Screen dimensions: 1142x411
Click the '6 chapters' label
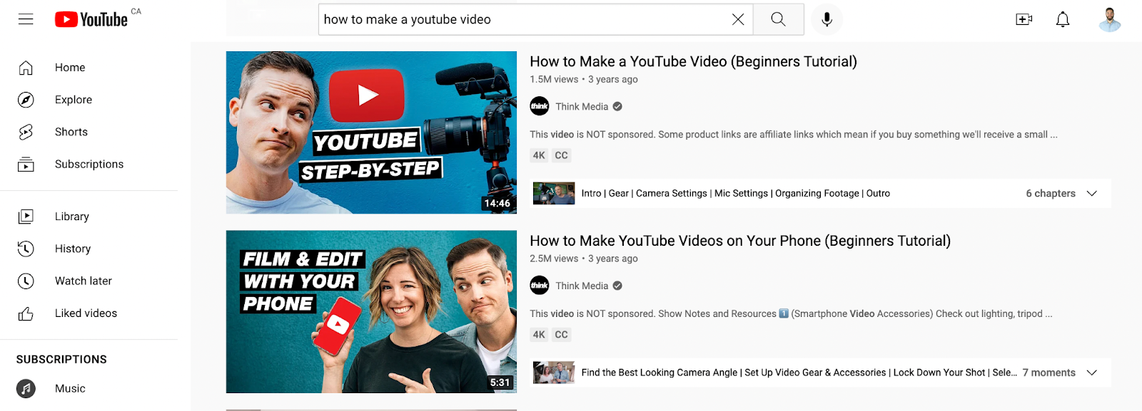coord(1051,194)
